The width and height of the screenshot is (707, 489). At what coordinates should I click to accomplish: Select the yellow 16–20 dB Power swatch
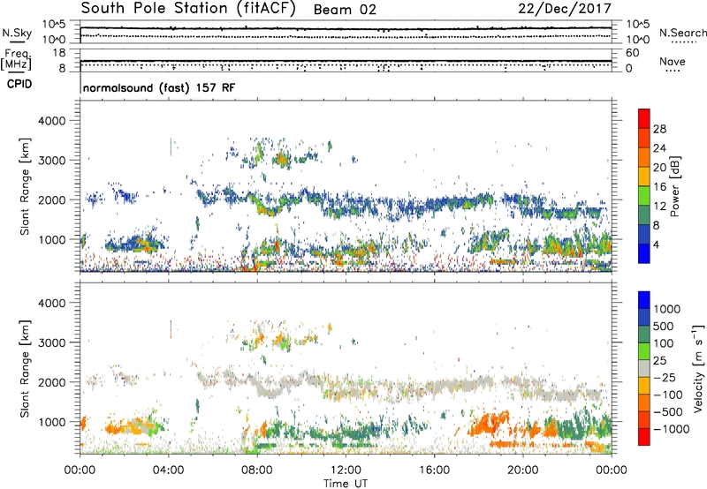(x=644, y=176)
